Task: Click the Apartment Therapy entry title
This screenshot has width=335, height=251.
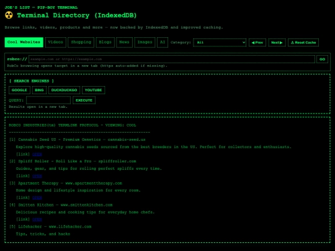Action: [x=66, y=183]
